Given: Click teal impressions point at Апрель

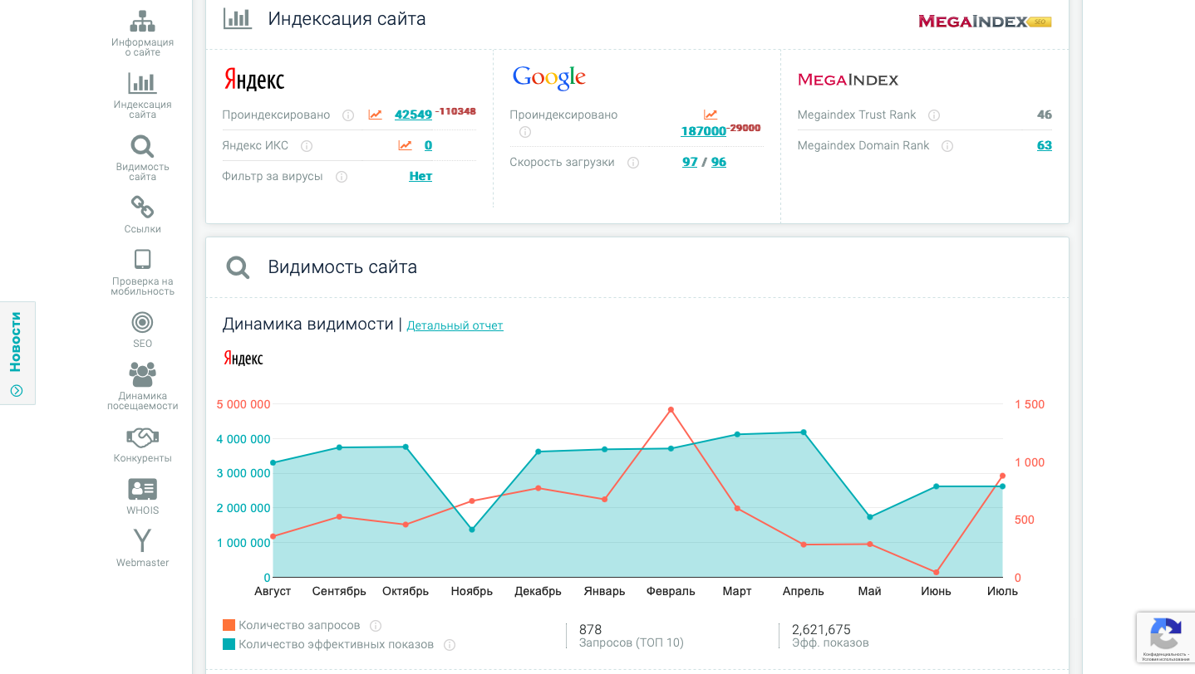Looking at the screenshot, I should (x=804, y=432).
